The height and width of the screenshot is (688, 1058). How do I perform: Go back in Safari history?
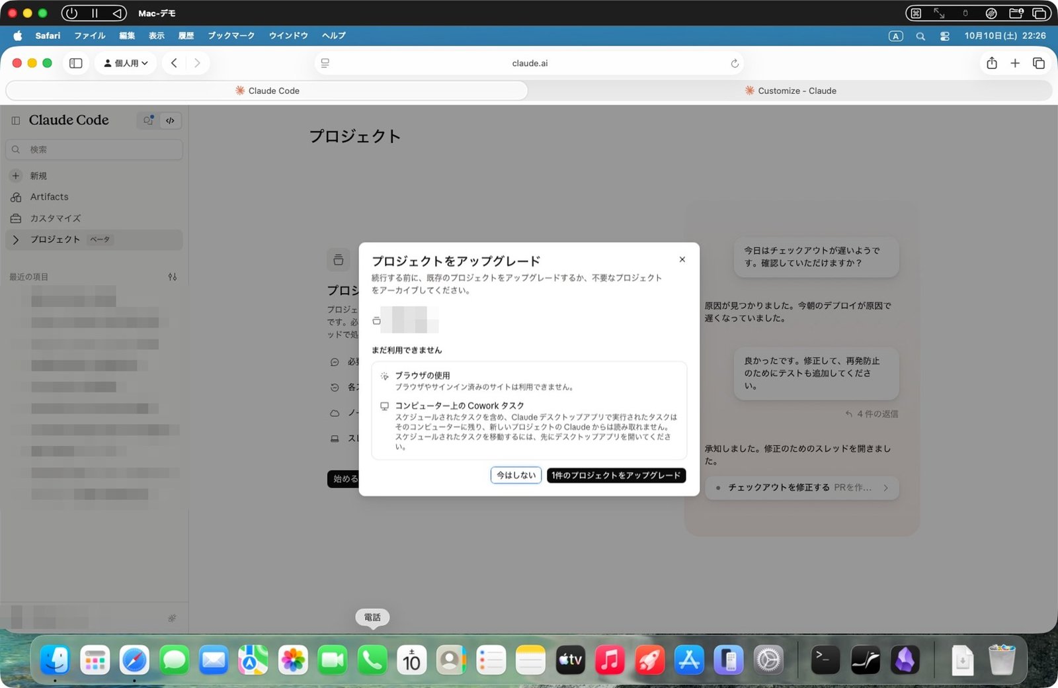point(174,63)
